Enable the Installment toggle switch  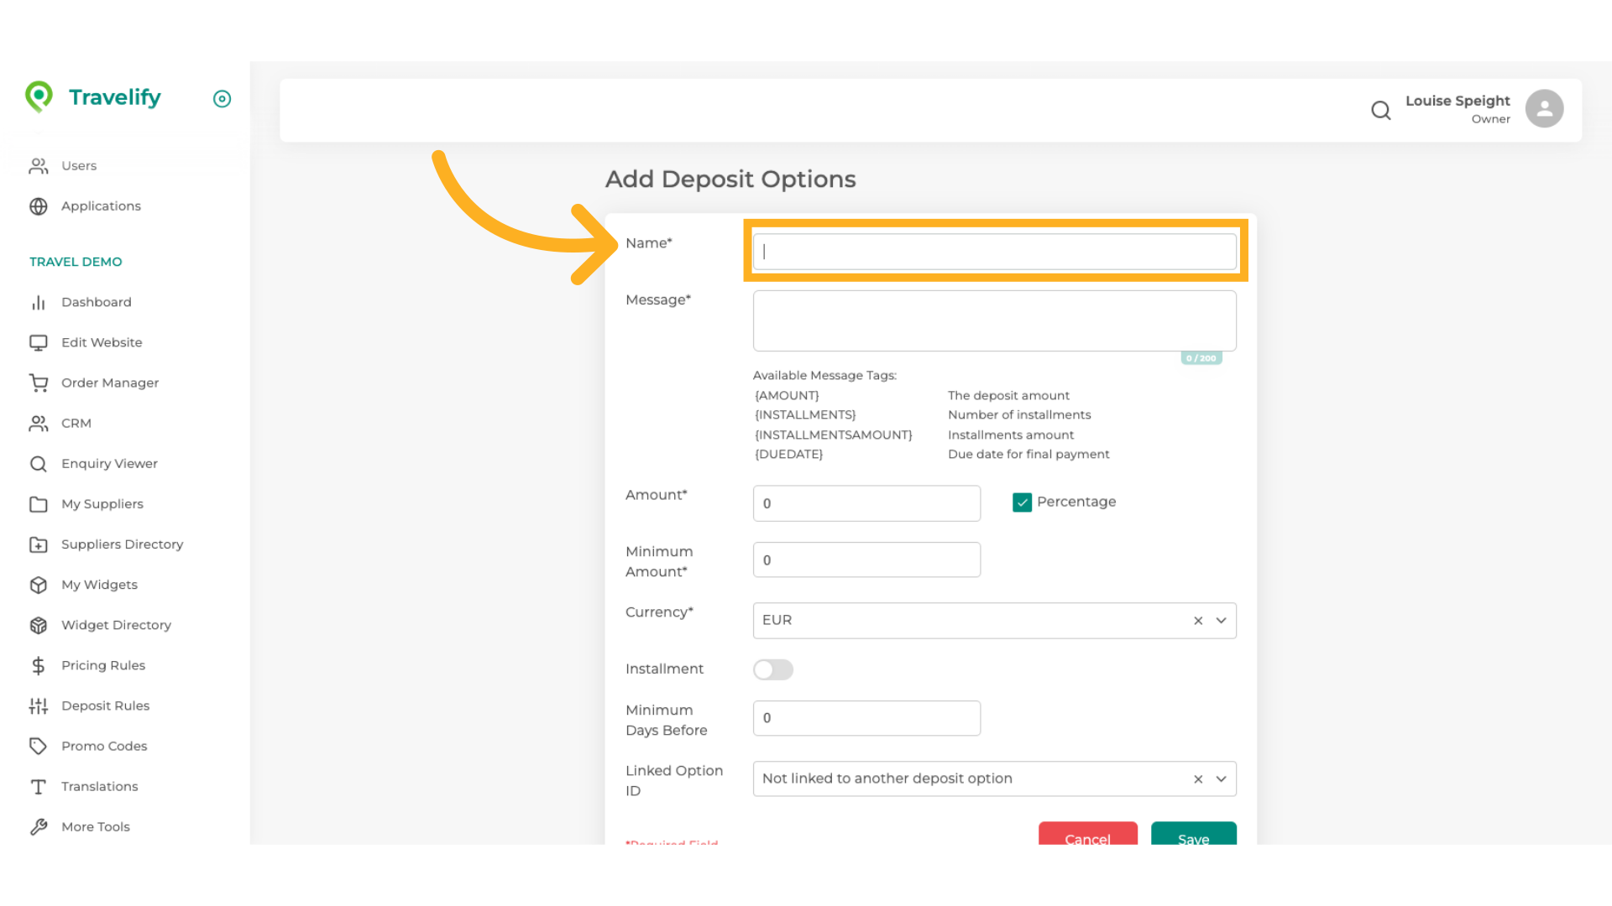point(772,669)
